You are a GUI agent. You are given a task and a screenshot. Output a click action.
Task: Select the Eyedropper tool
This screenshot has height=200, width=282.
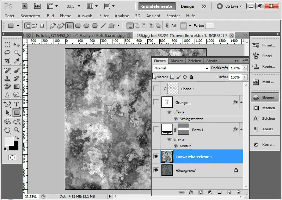tap(17, 61)
